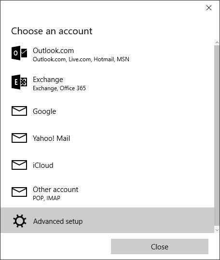The height and width of the screenshot is (260, 220).
Task: Click 'Outlook.com, Live.com, Hotmail, MSN' subtitle
Action: tap(81, 59)
